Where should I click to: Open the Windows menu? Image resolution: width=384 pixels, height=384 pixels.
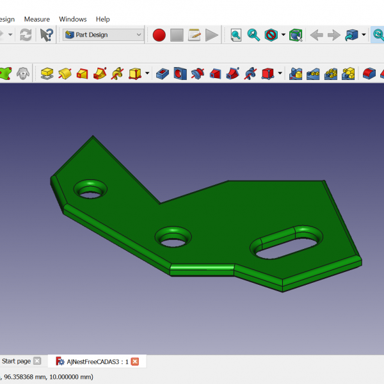[x=73, y=19]
